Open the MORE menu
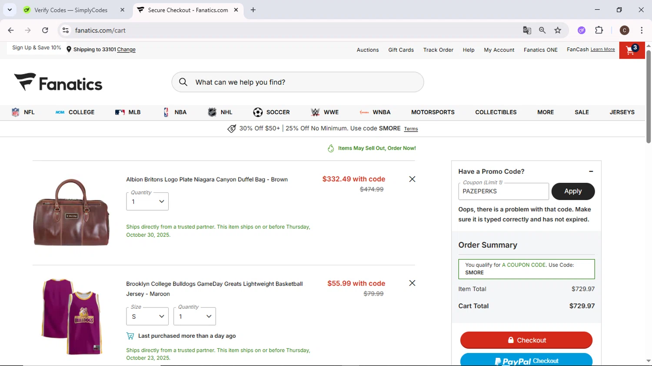The image size is (652, 366). [x=546, y=112]
